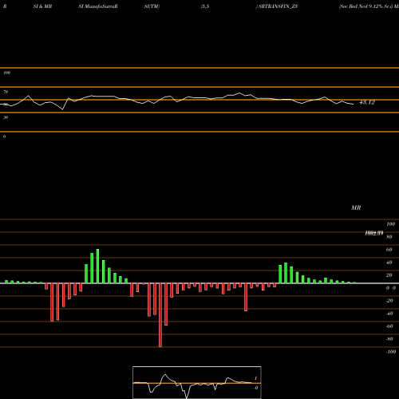
Task: Click the 'SI MunafaSutraR' header label
Action: point(98,6)
